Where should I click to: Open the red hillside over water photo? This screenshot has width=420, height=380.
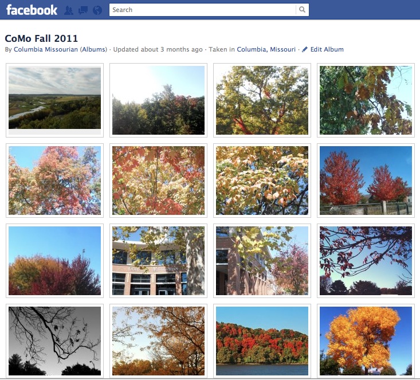click(262, 341)
